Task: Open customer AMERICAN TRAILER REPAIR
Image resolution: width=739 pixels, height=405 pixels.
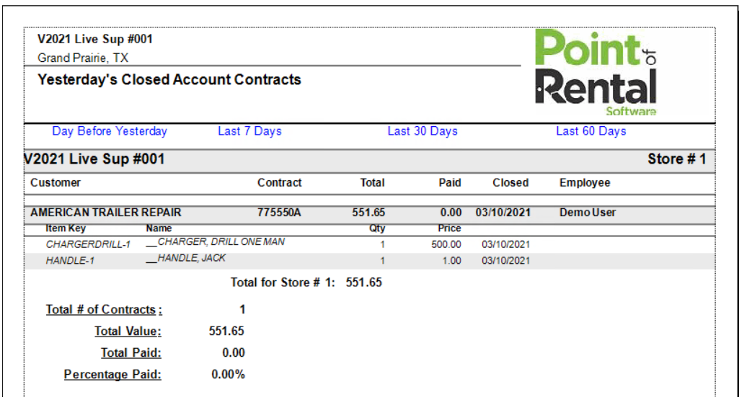Action: (106, 213)
